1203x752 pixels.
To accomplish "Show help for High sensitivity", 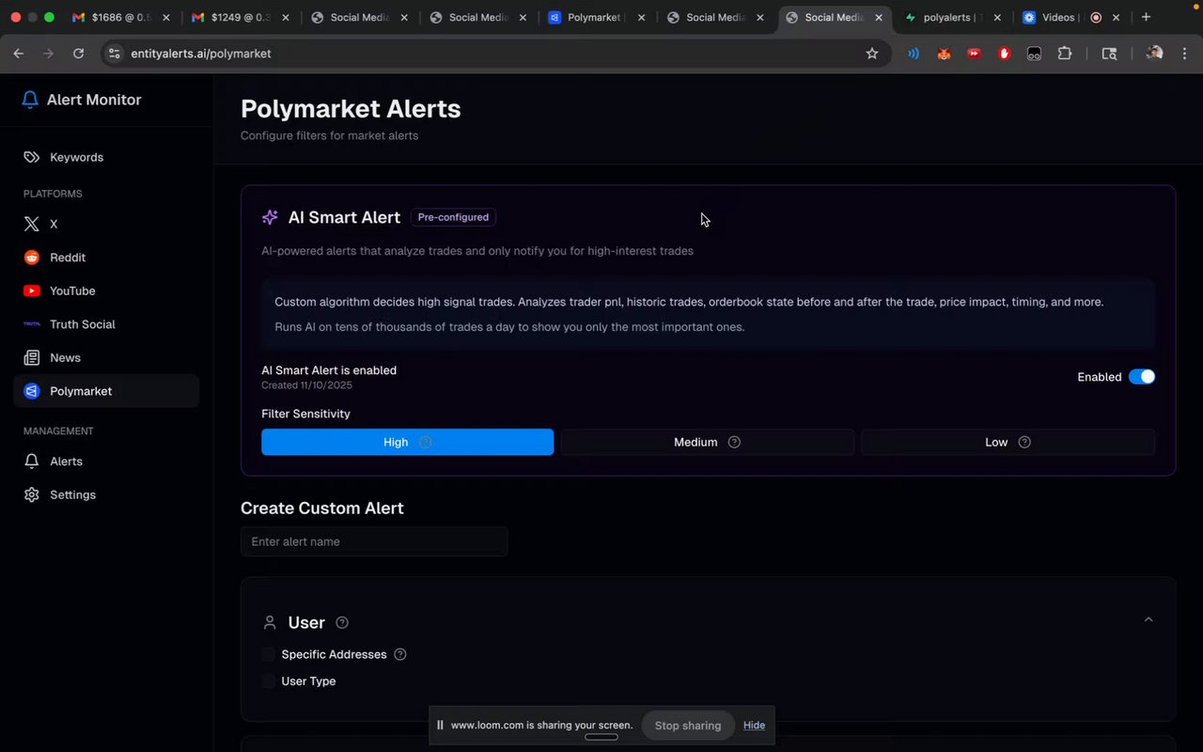I will (x=426, y=442).
